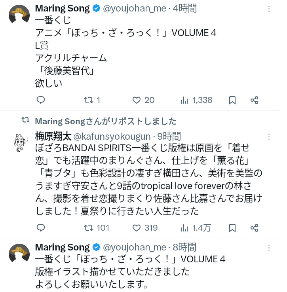Repost the tweet with 1 repost
Image resolution: width=287 pixels, height=292 pixels.
[92, 100]
